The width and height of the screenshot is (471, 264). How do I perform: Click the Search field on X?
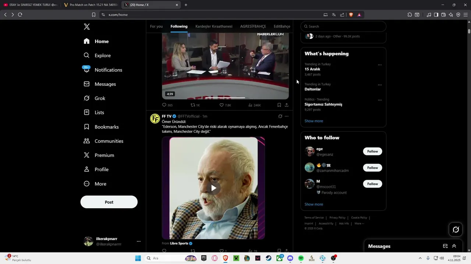pos(343,26)
